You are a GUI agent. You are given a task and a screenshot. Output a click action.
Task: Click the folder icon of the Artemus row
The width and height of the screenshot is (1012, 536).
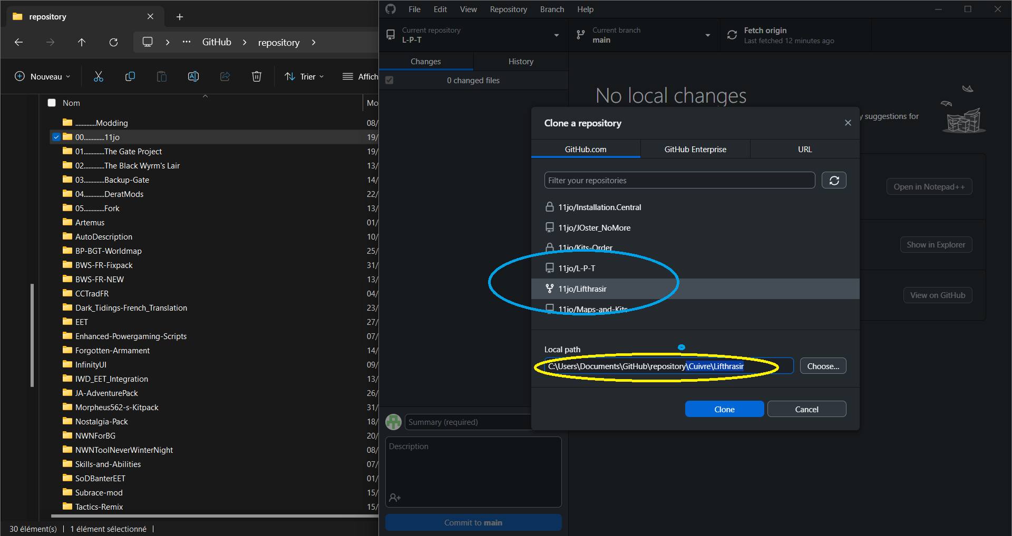pos(67,222)
